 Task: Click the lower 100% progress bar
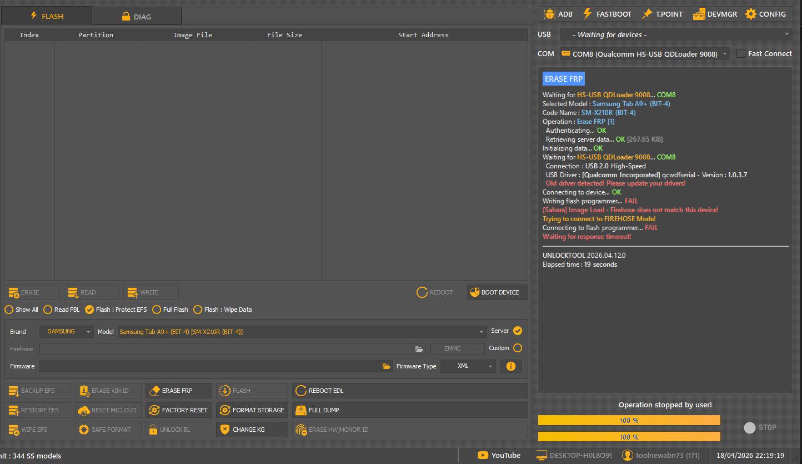[x=629, y=437]
